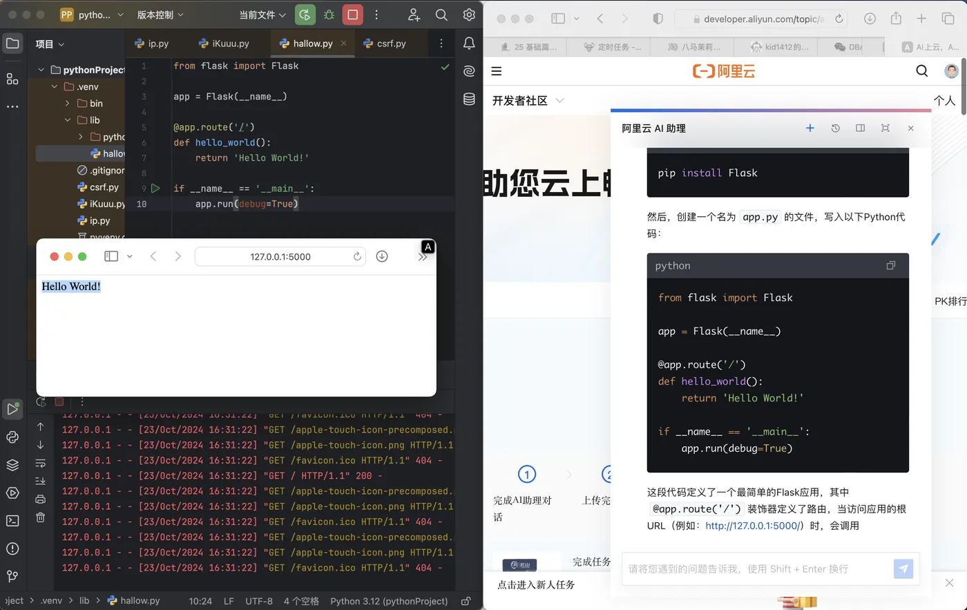
Task: Click Scroll Up arrow in run console
Action: 41,427
